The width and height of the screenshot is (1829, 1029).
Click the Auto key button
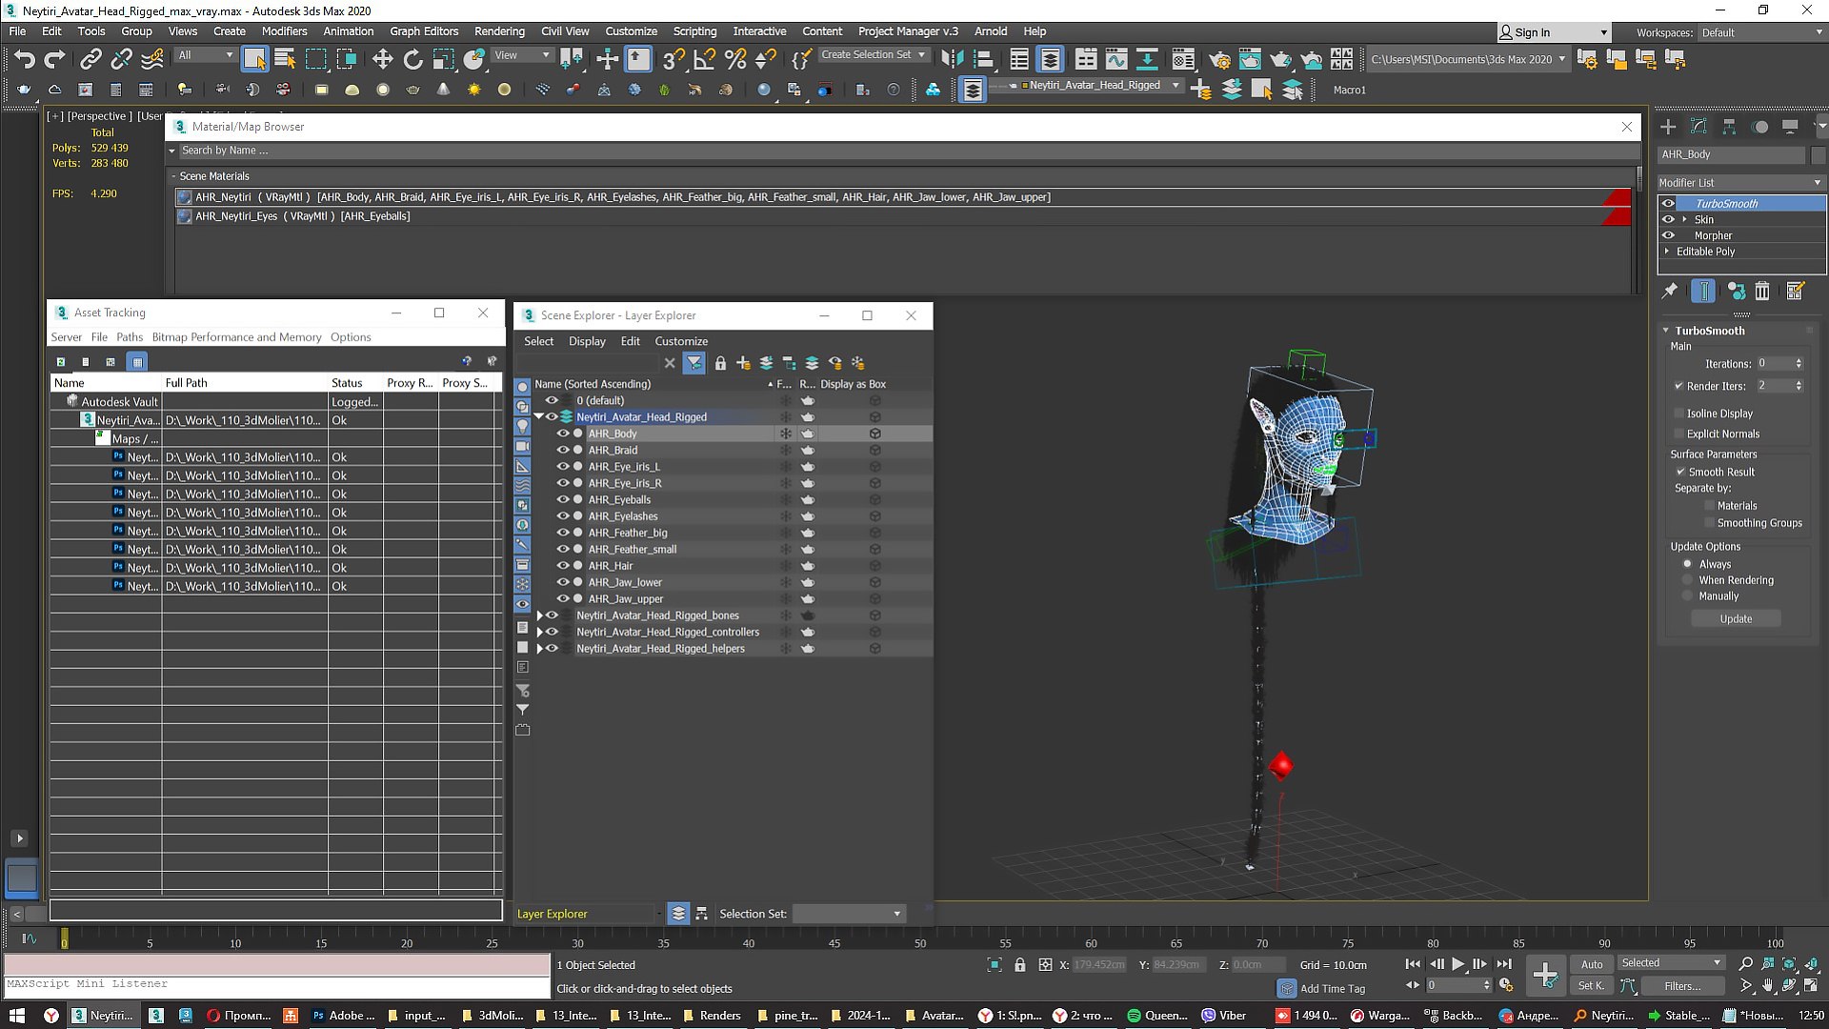click(1592, 964)
